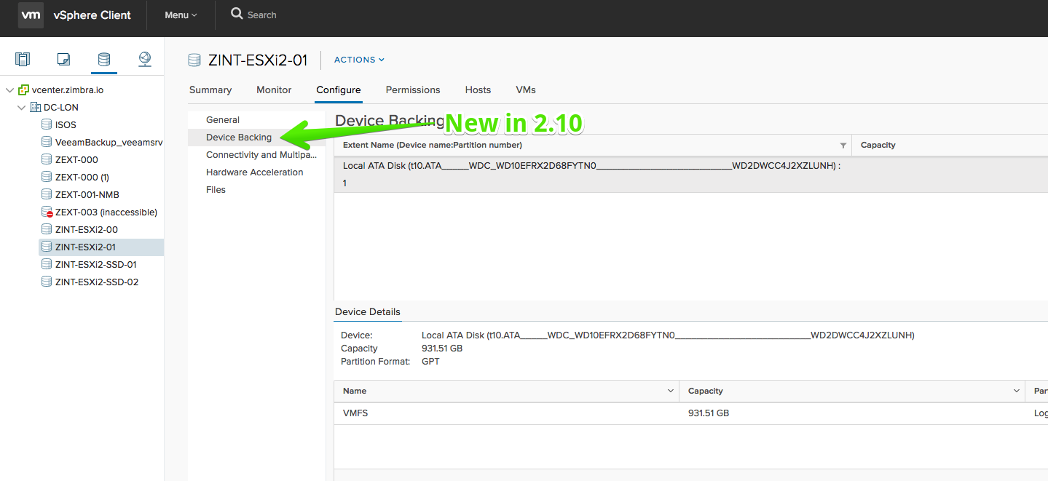Switch to the Permissions tab
Image resolution: width=1048 pixels, height=481 pixels.
tap(413, 90)
